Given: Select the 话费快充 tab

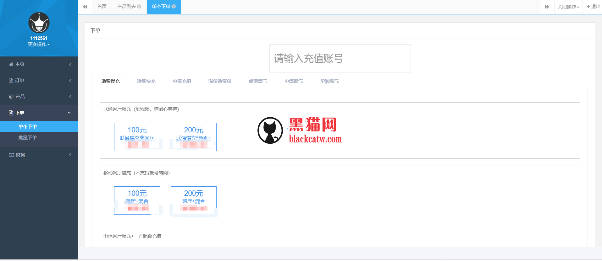Looking at the screenshot, I should click(x=146, y=81).
